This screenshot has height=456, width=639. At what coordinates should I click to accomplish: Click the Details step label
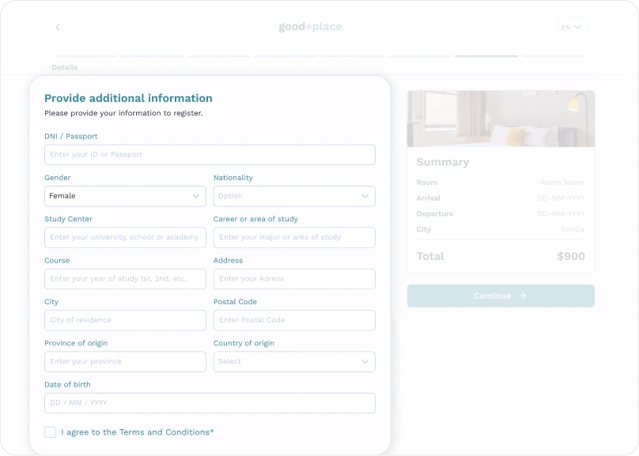[64, 67]
